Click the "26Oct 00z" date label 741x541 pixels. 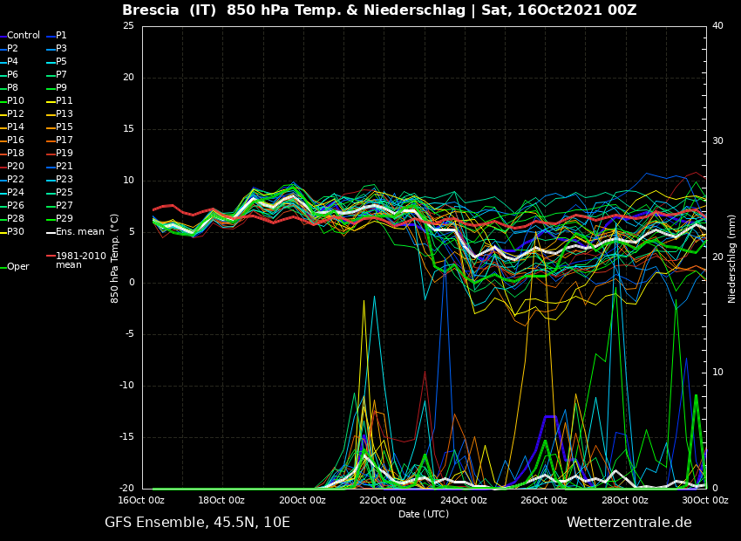[546, 500]
